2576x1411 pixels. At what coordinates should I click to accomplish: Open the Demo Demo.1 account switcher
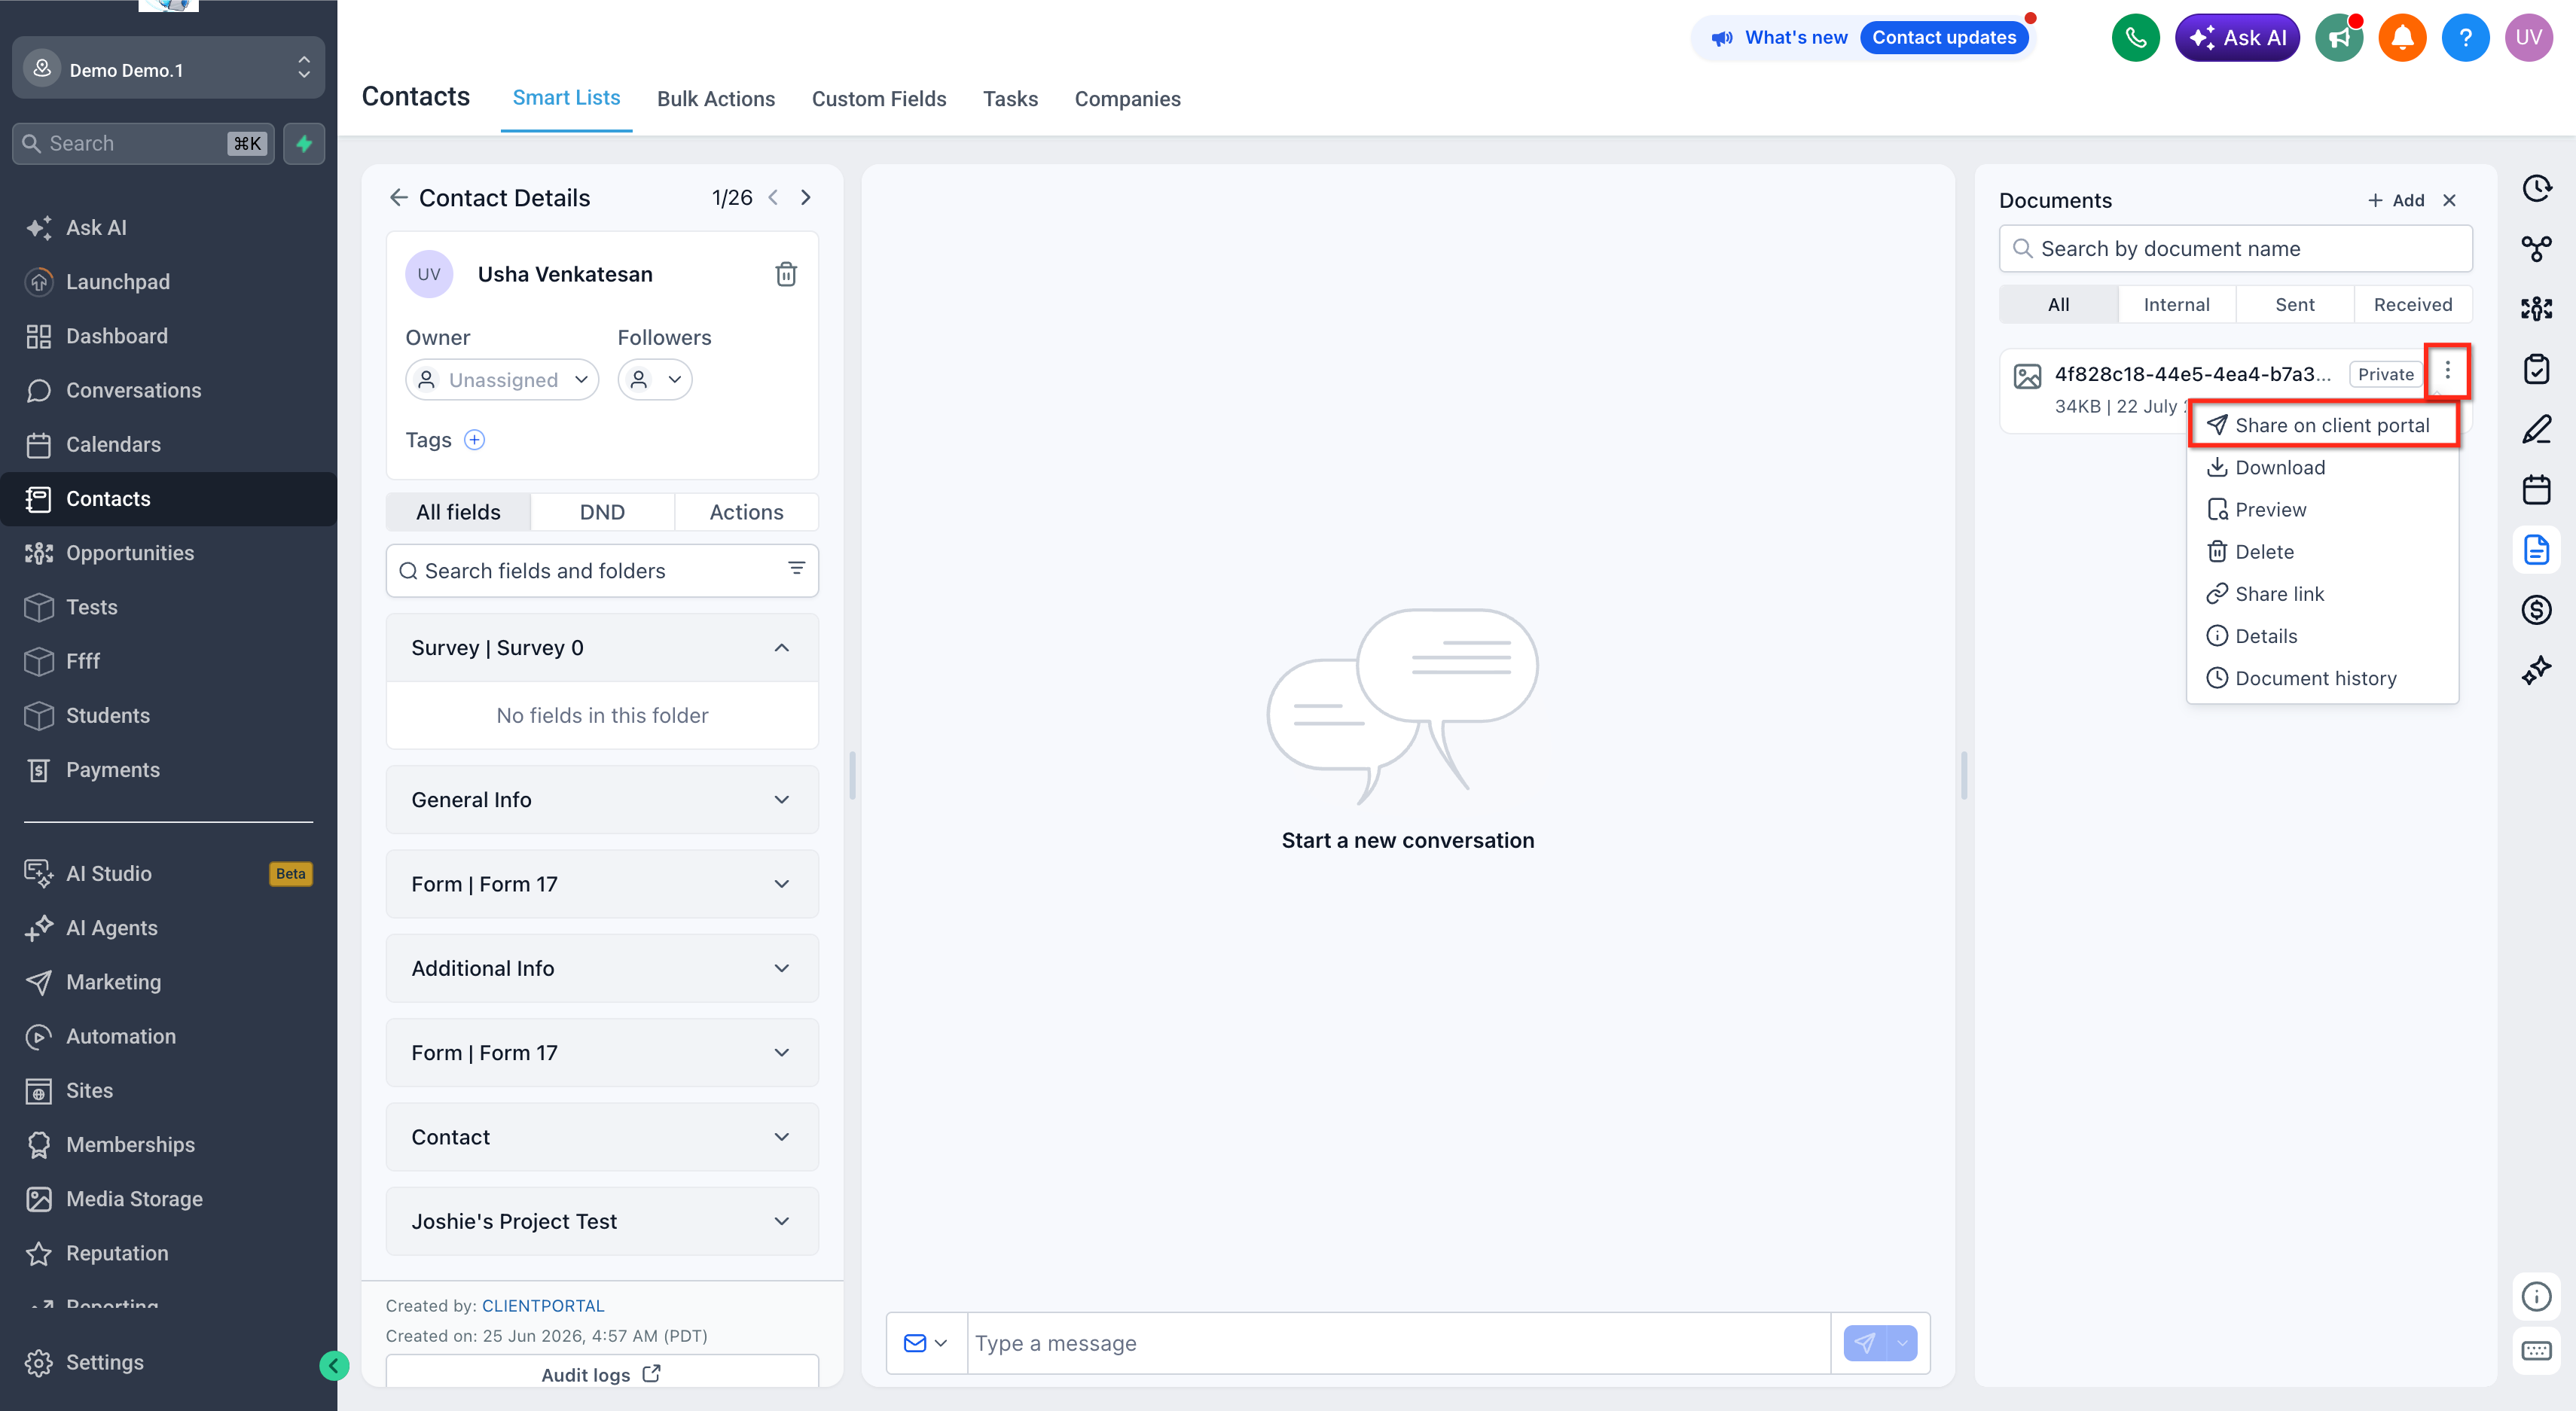(168, 68)
